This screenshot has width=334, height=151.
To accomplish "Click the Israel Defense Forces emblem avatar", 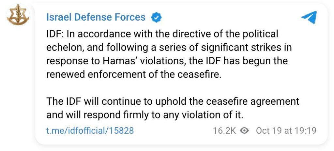I will point(18,16).
